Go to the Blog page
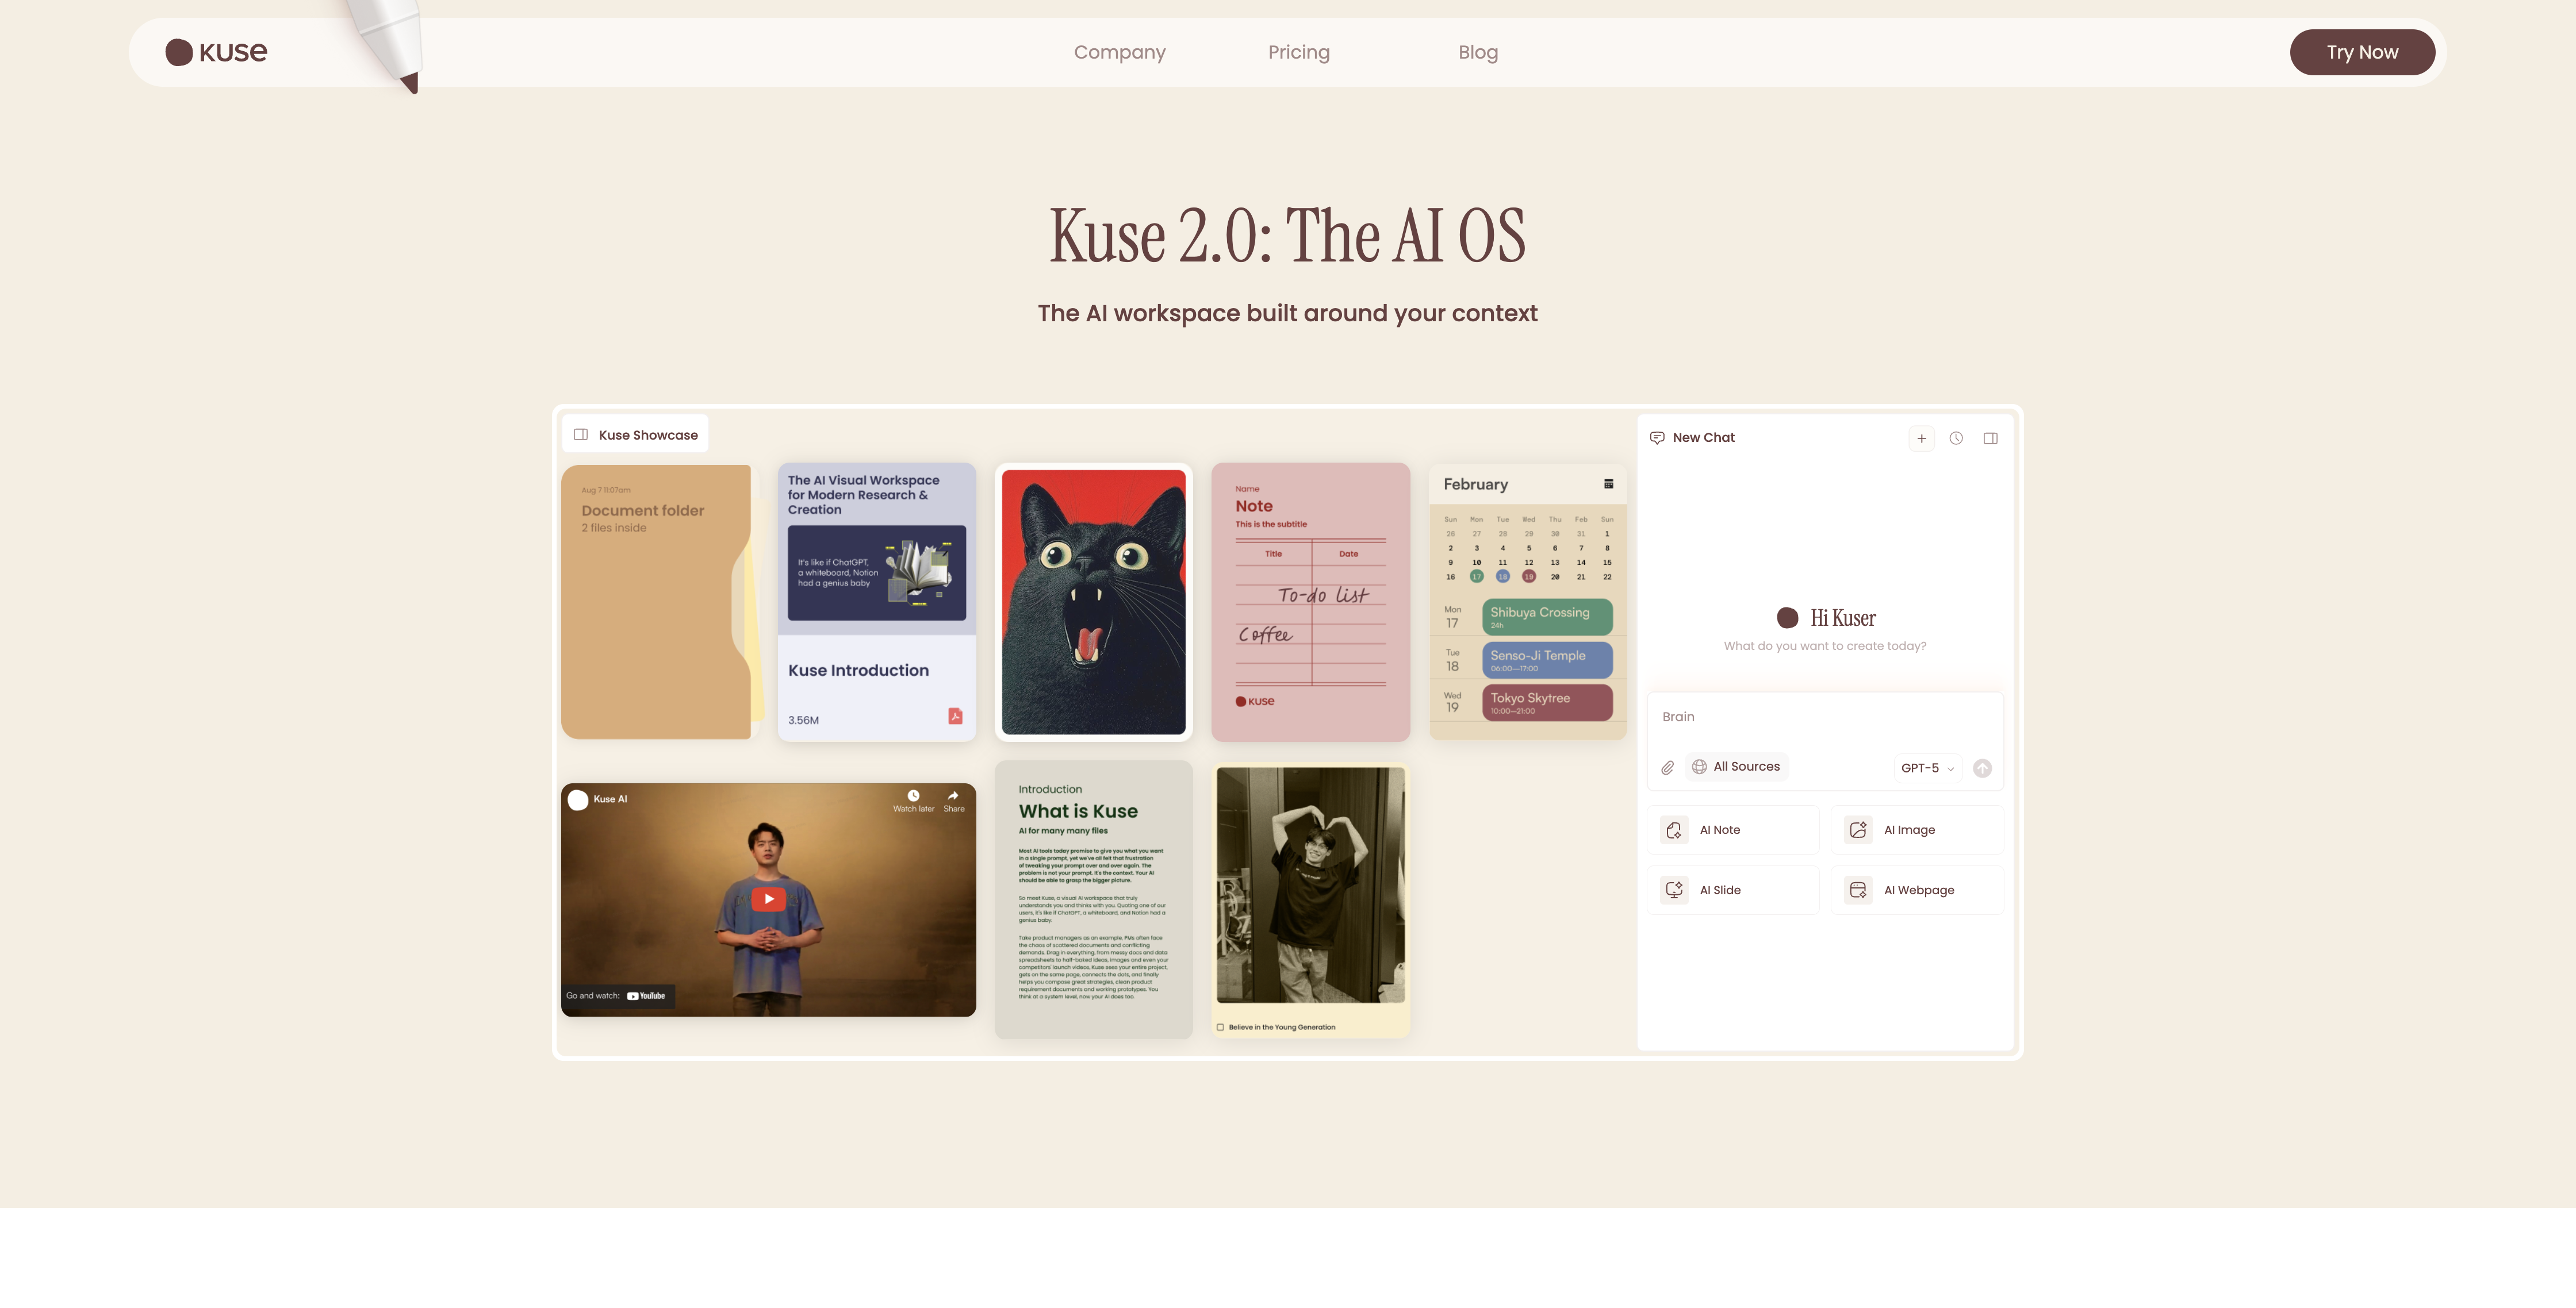The width and height of the screenshot is (2576, 1308). point(1477,52)
